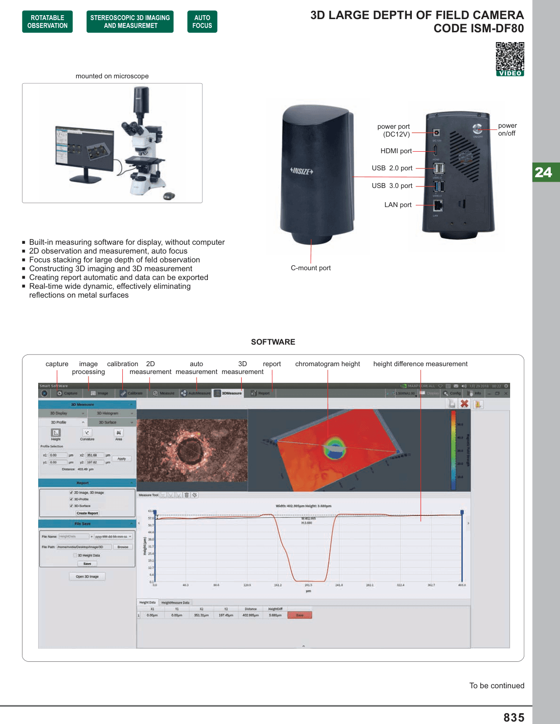The width and height of the screenshot is (560, 724).
Task: Open the Capture tab
Action: tap(67, 393)
